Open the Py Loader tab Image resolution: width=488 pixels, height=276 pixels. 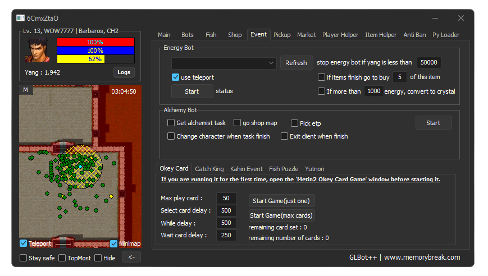(446, 35)
